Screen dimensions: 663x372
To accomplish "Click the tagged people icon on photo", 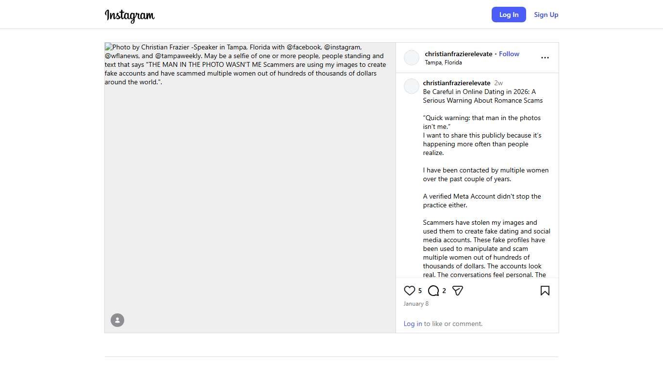I will point(117,320).
